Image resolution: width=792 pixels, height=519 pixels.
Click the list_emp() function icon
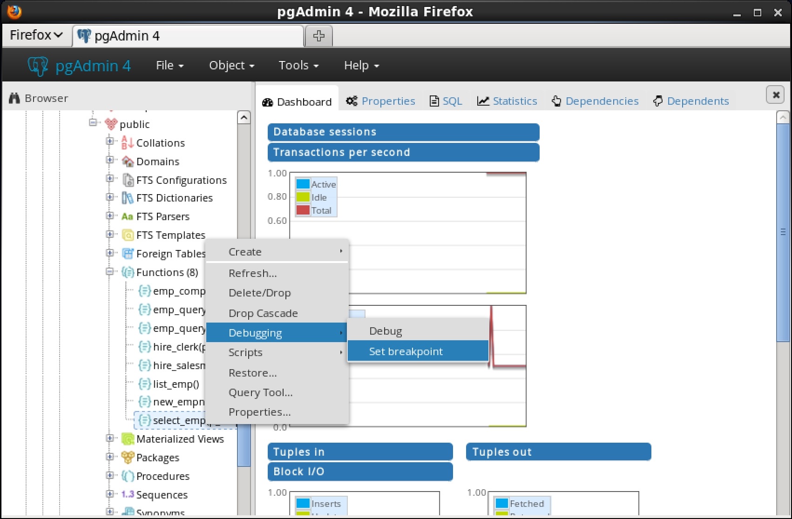coord(144,384)
